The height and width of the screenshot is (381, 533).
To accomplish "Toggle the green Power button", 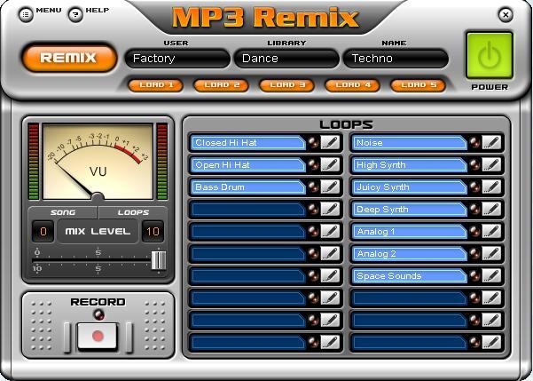I will pos(490,55).
